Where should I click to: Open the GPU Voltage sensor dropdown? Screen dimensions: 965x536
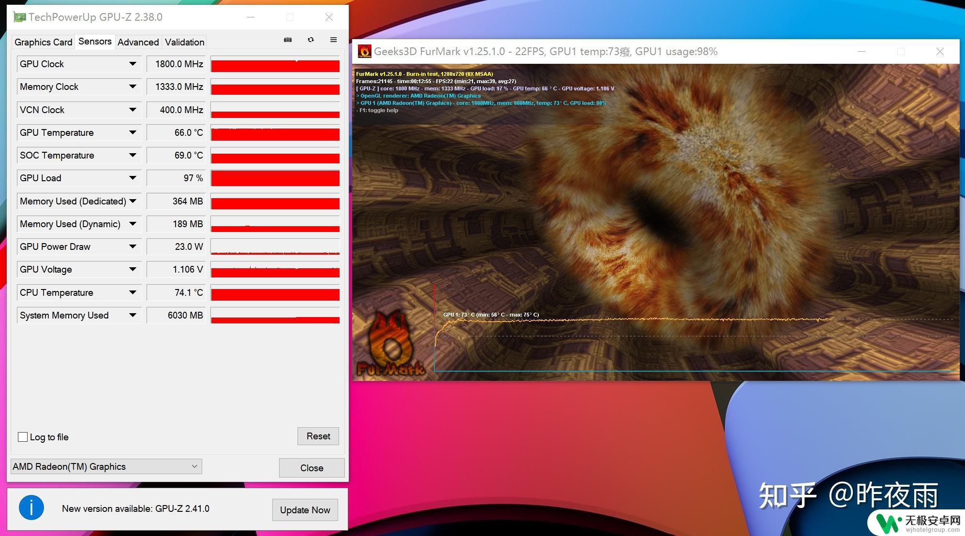(133, 269)
